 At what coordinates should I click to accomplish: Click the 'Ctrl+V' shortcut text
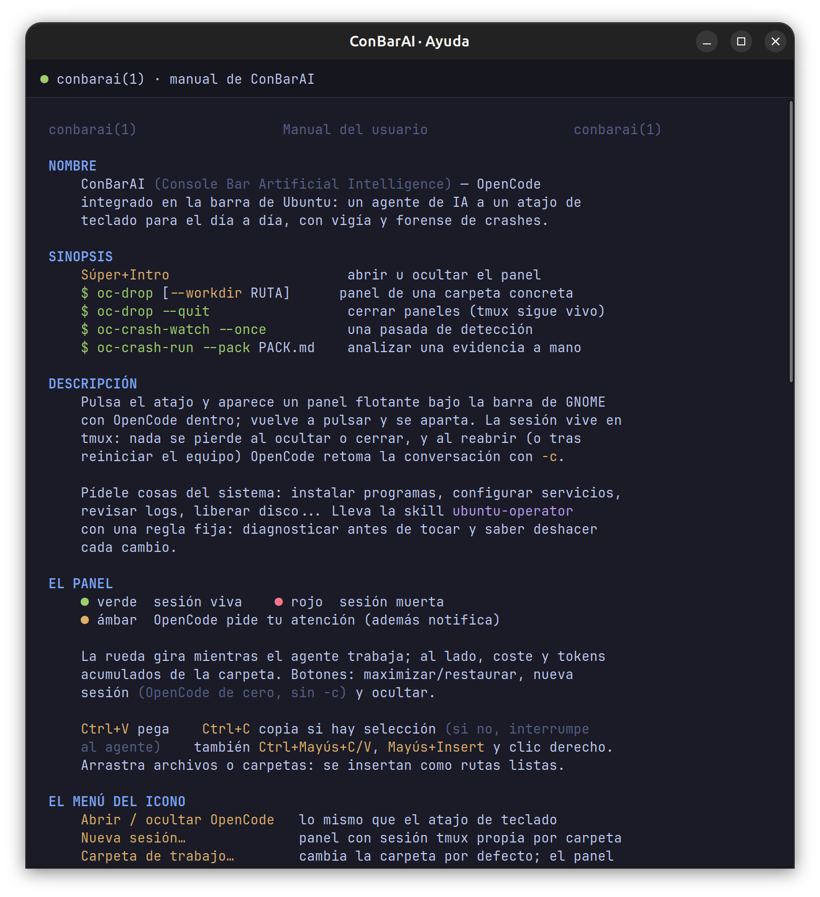tap(105, 729)
